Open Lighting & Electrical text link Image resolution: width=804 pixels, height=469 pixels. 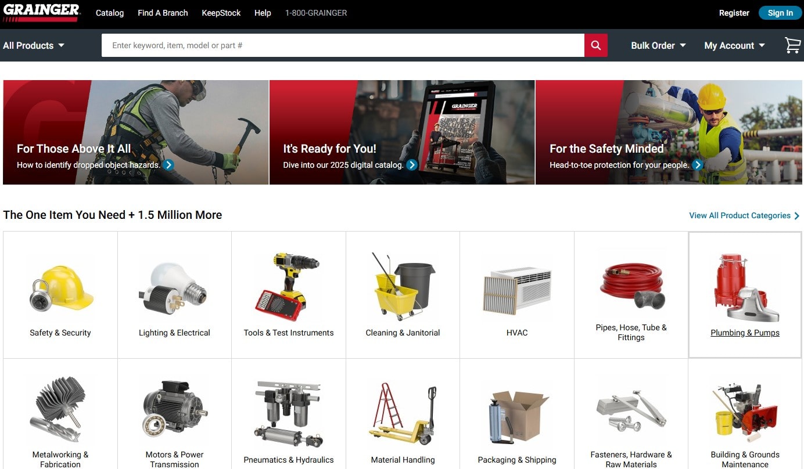(x=174, y=333)
